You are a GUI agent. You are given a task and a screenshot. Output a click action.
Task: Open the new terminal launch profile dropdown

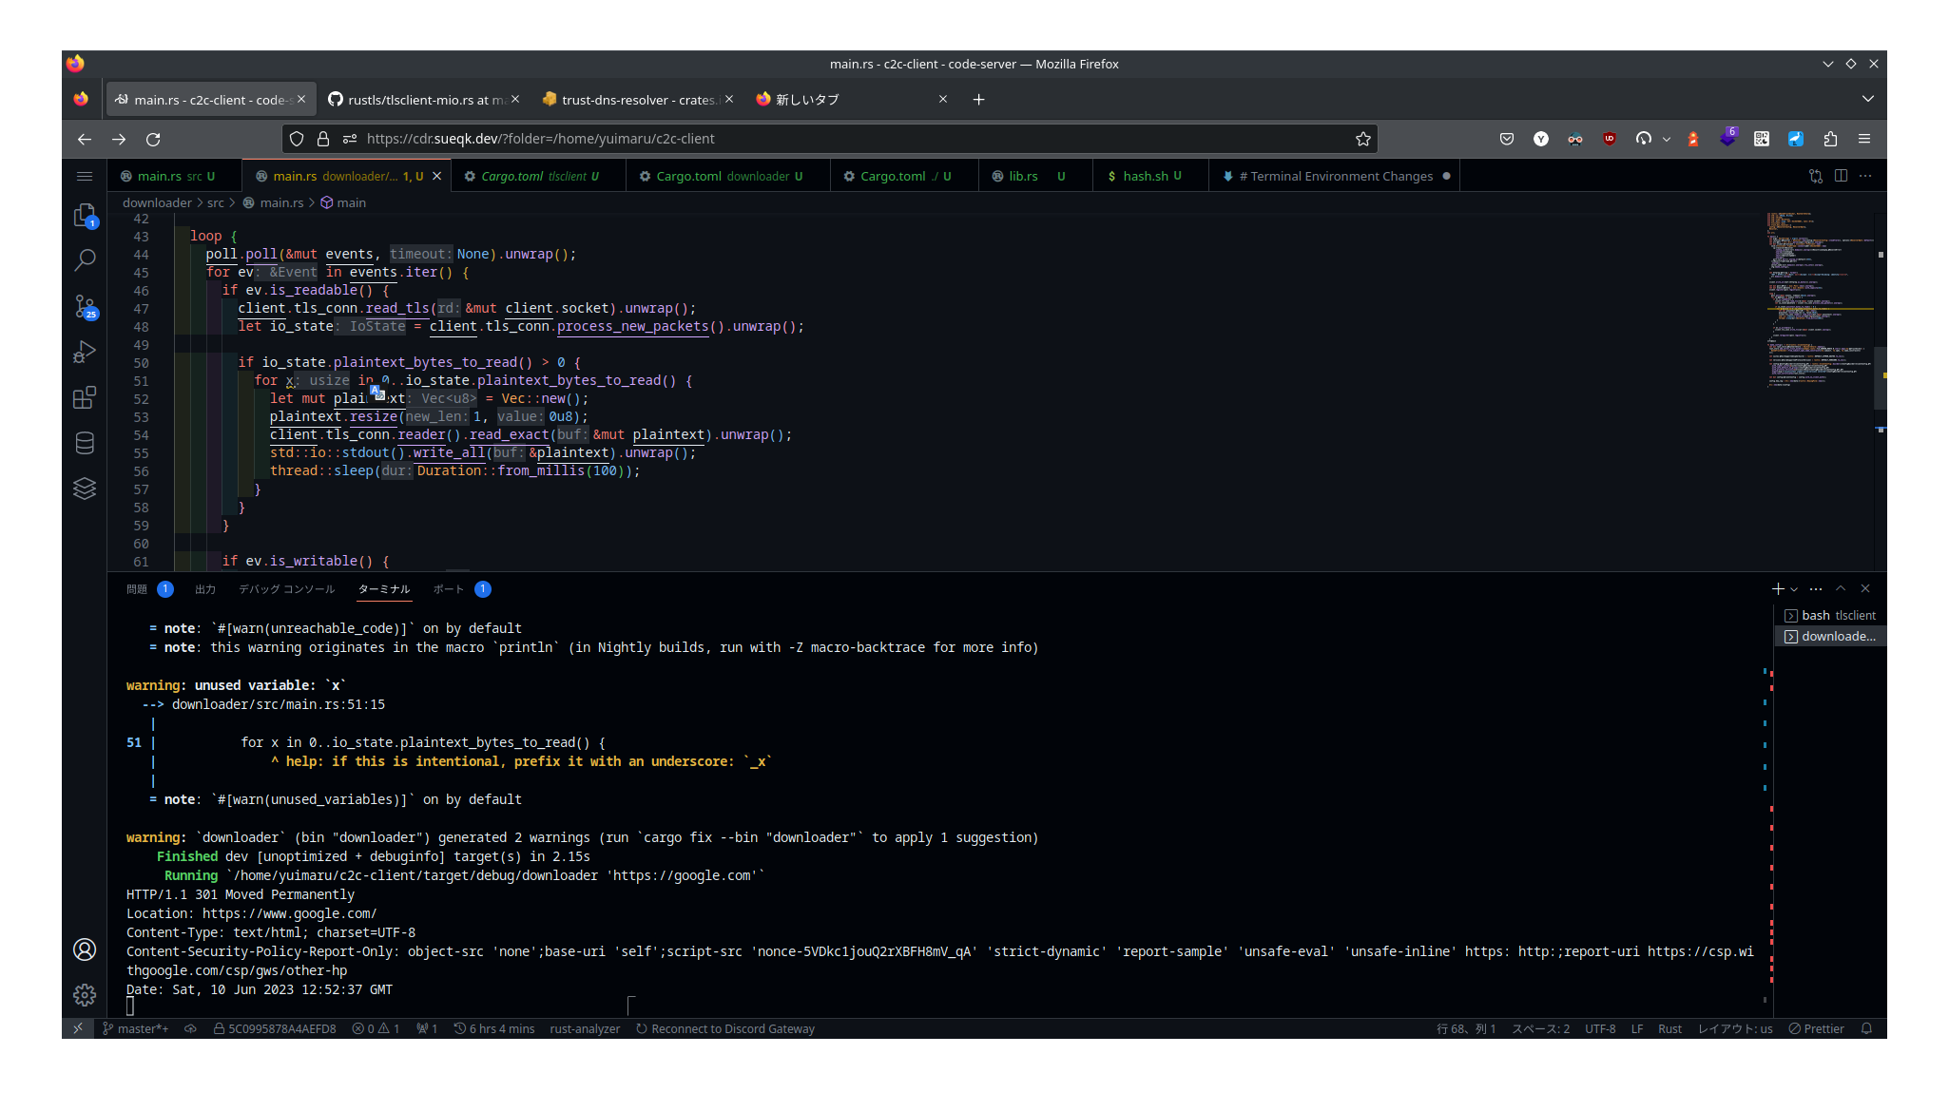coord(1794,589)
